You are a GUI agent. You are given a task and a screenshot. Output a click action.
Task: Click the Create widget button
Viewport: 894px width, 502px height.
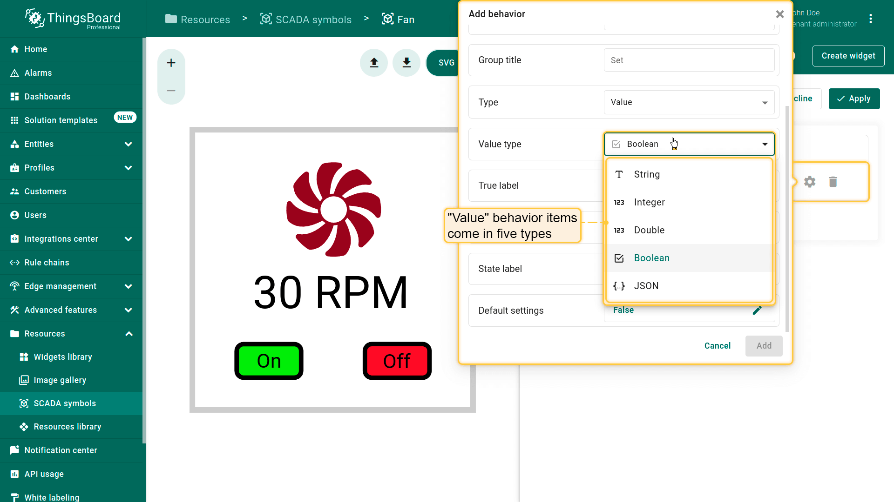[x=848, y=56]
